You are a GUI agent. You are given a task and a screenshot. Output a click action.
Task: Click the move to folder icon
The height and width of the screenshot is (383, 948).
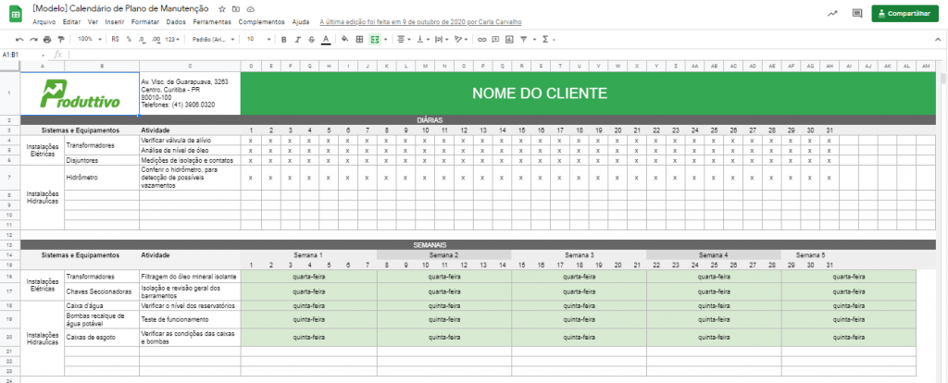(x=236, y=9)
